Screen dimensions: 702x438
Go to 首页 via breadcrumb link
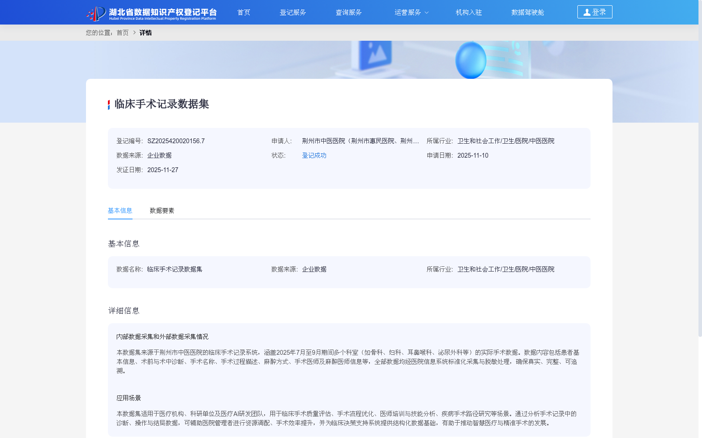pos(122,33)
